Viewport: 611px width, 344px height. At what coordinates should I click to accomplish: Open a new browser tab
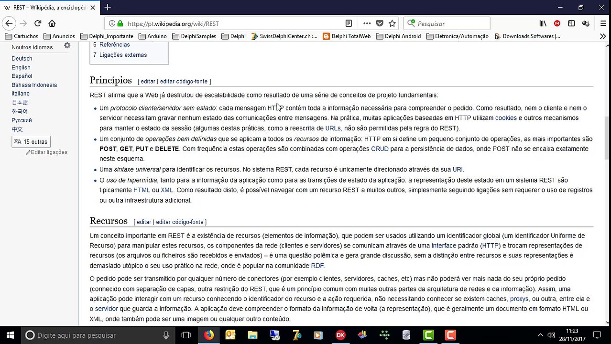[108, 7]
